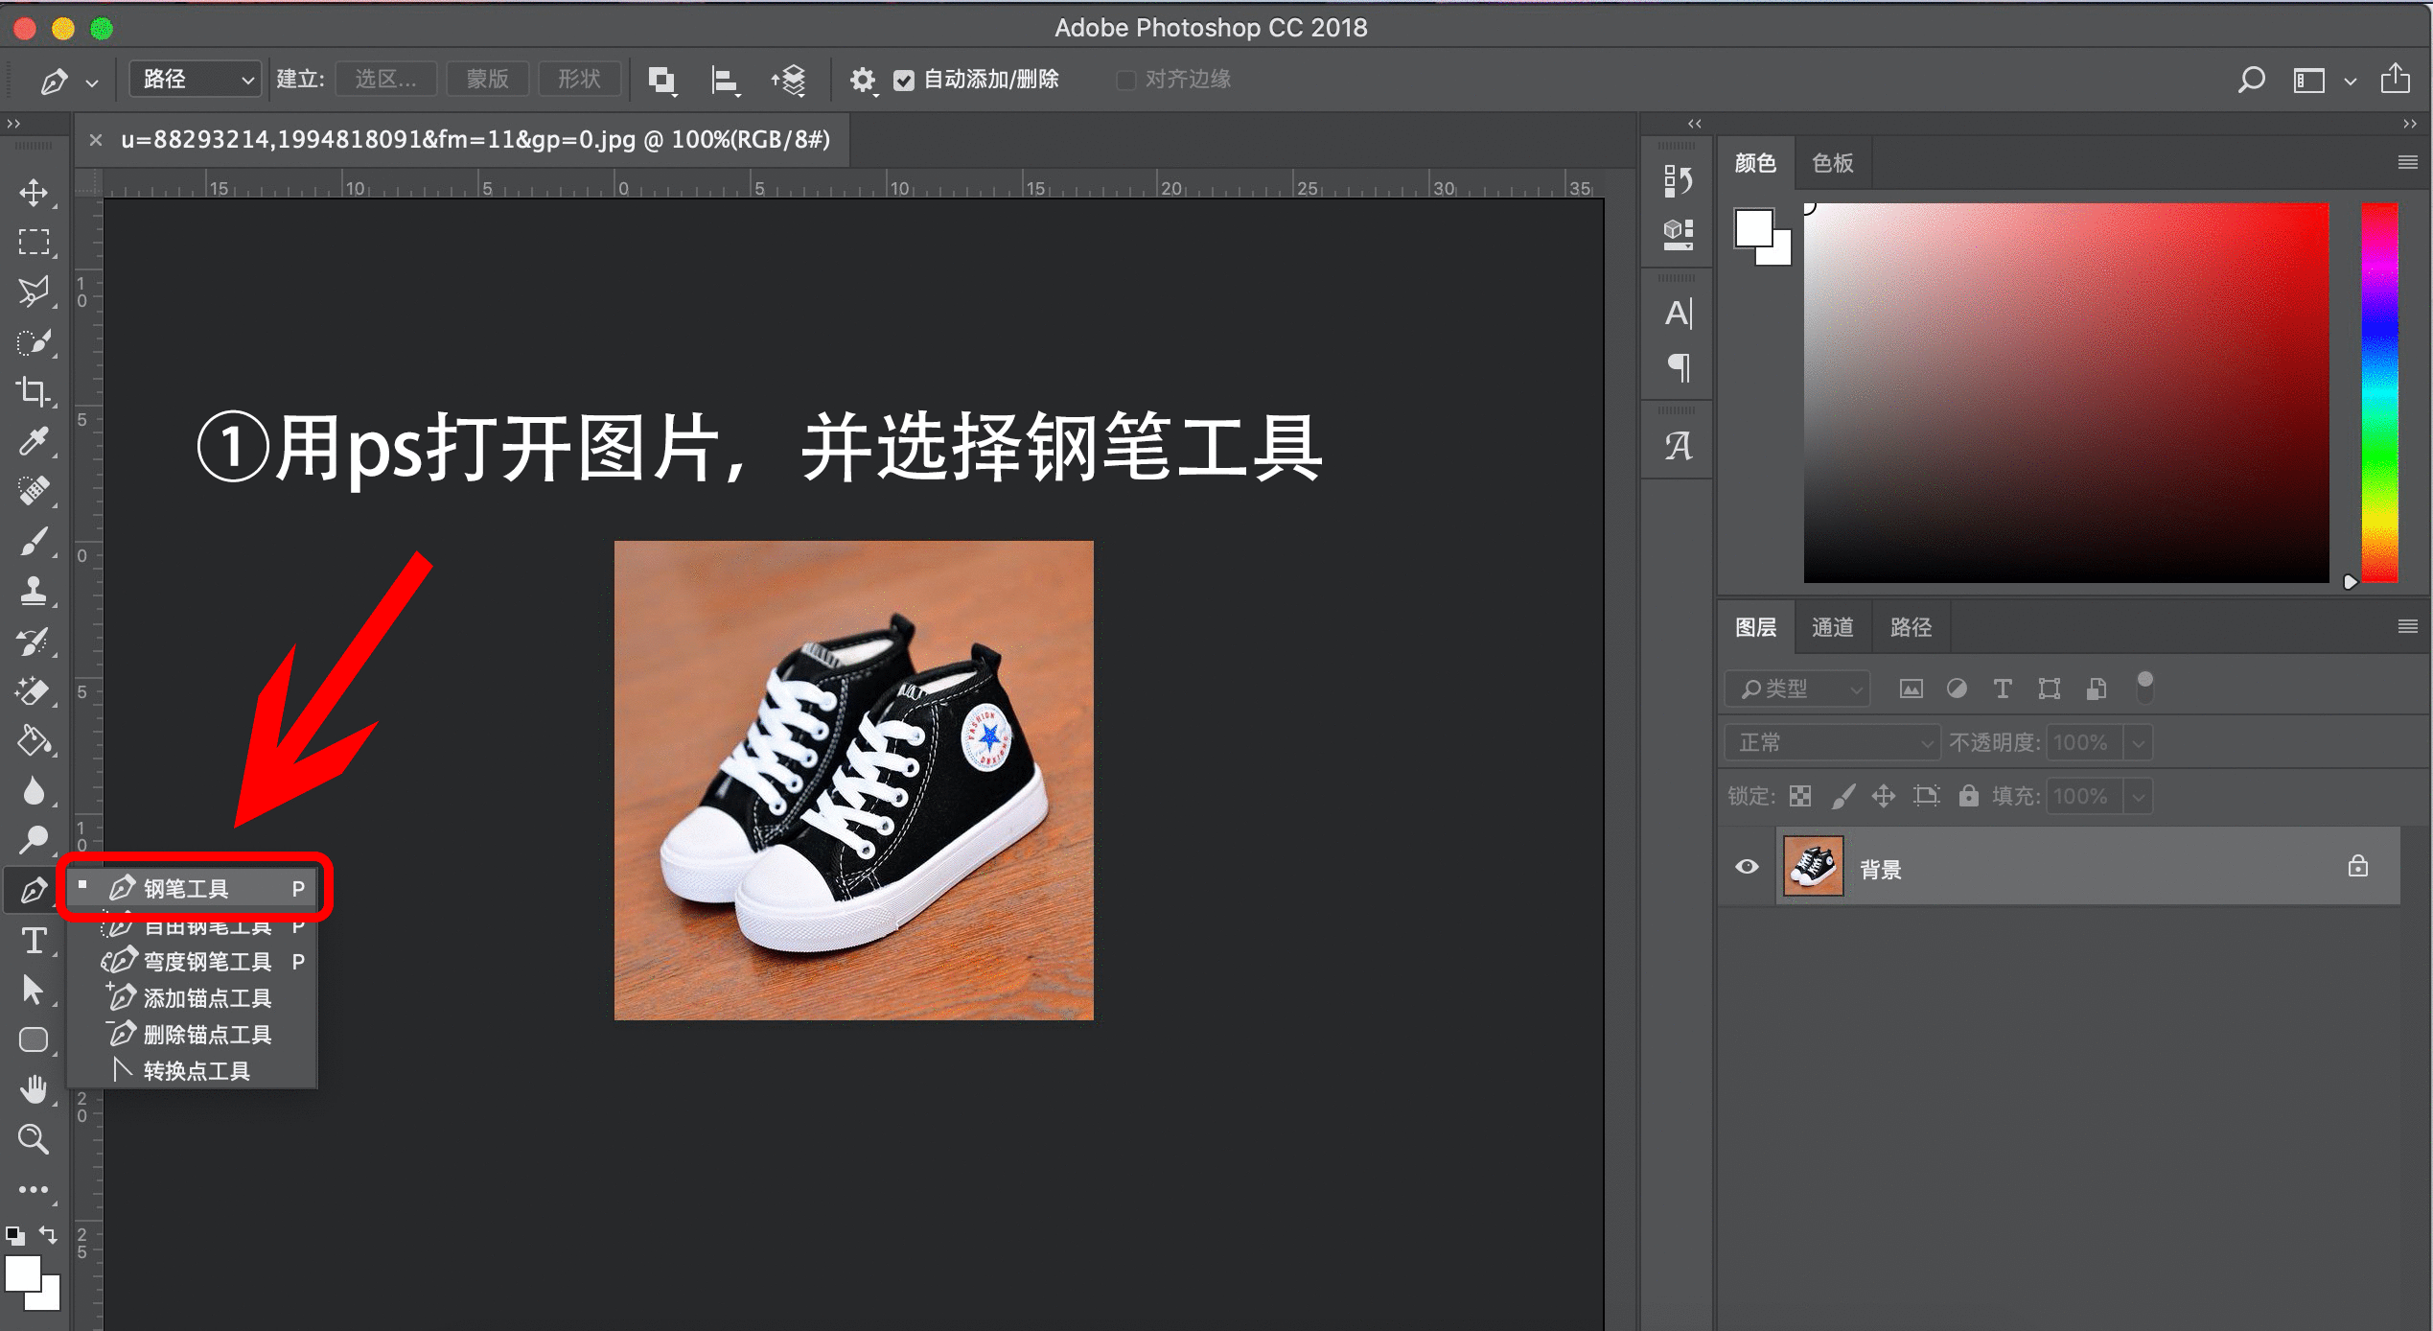Viewport: 2433px width, 1331px height.
Task: Open the 类型 layer filter dropdown
Action: [x=1797, y=689]
